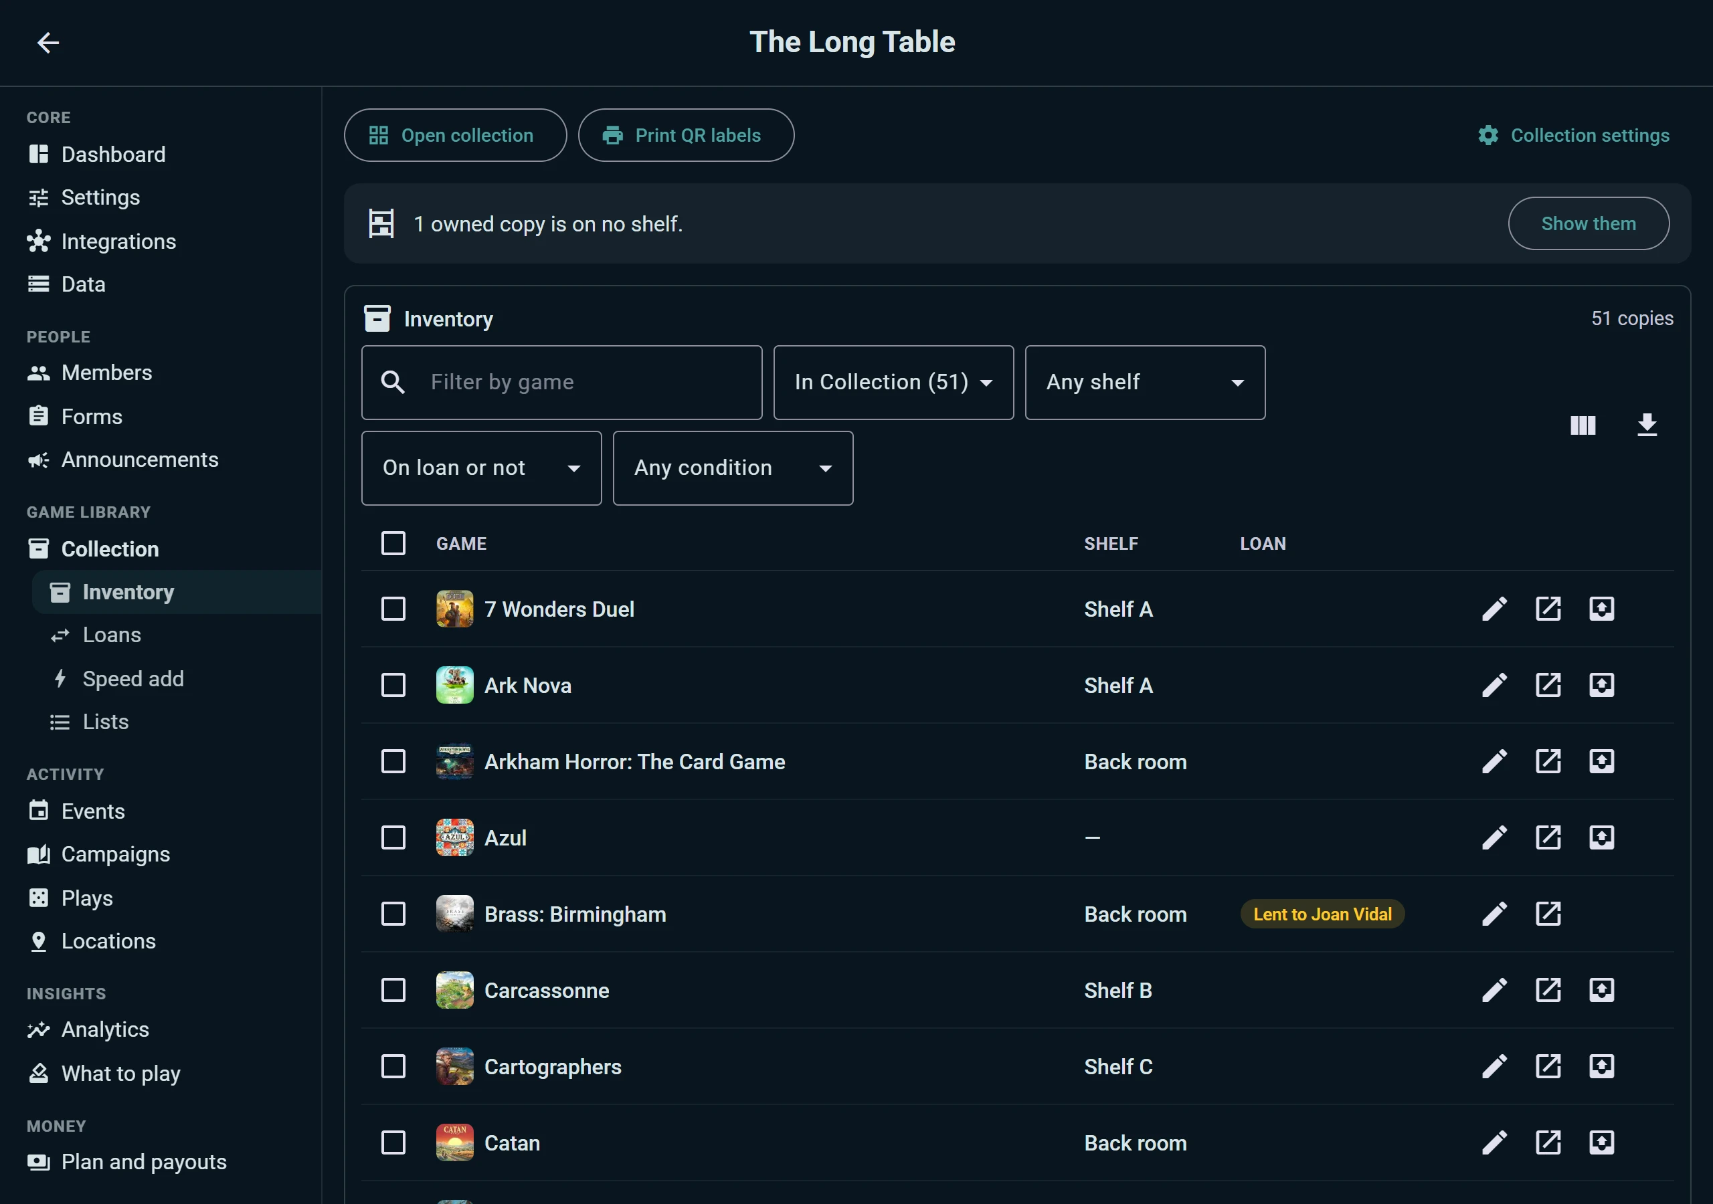The height and width of the screenshot is (1204, 1713).
Task: Download inventory with the export icon
Action: 1647,425
